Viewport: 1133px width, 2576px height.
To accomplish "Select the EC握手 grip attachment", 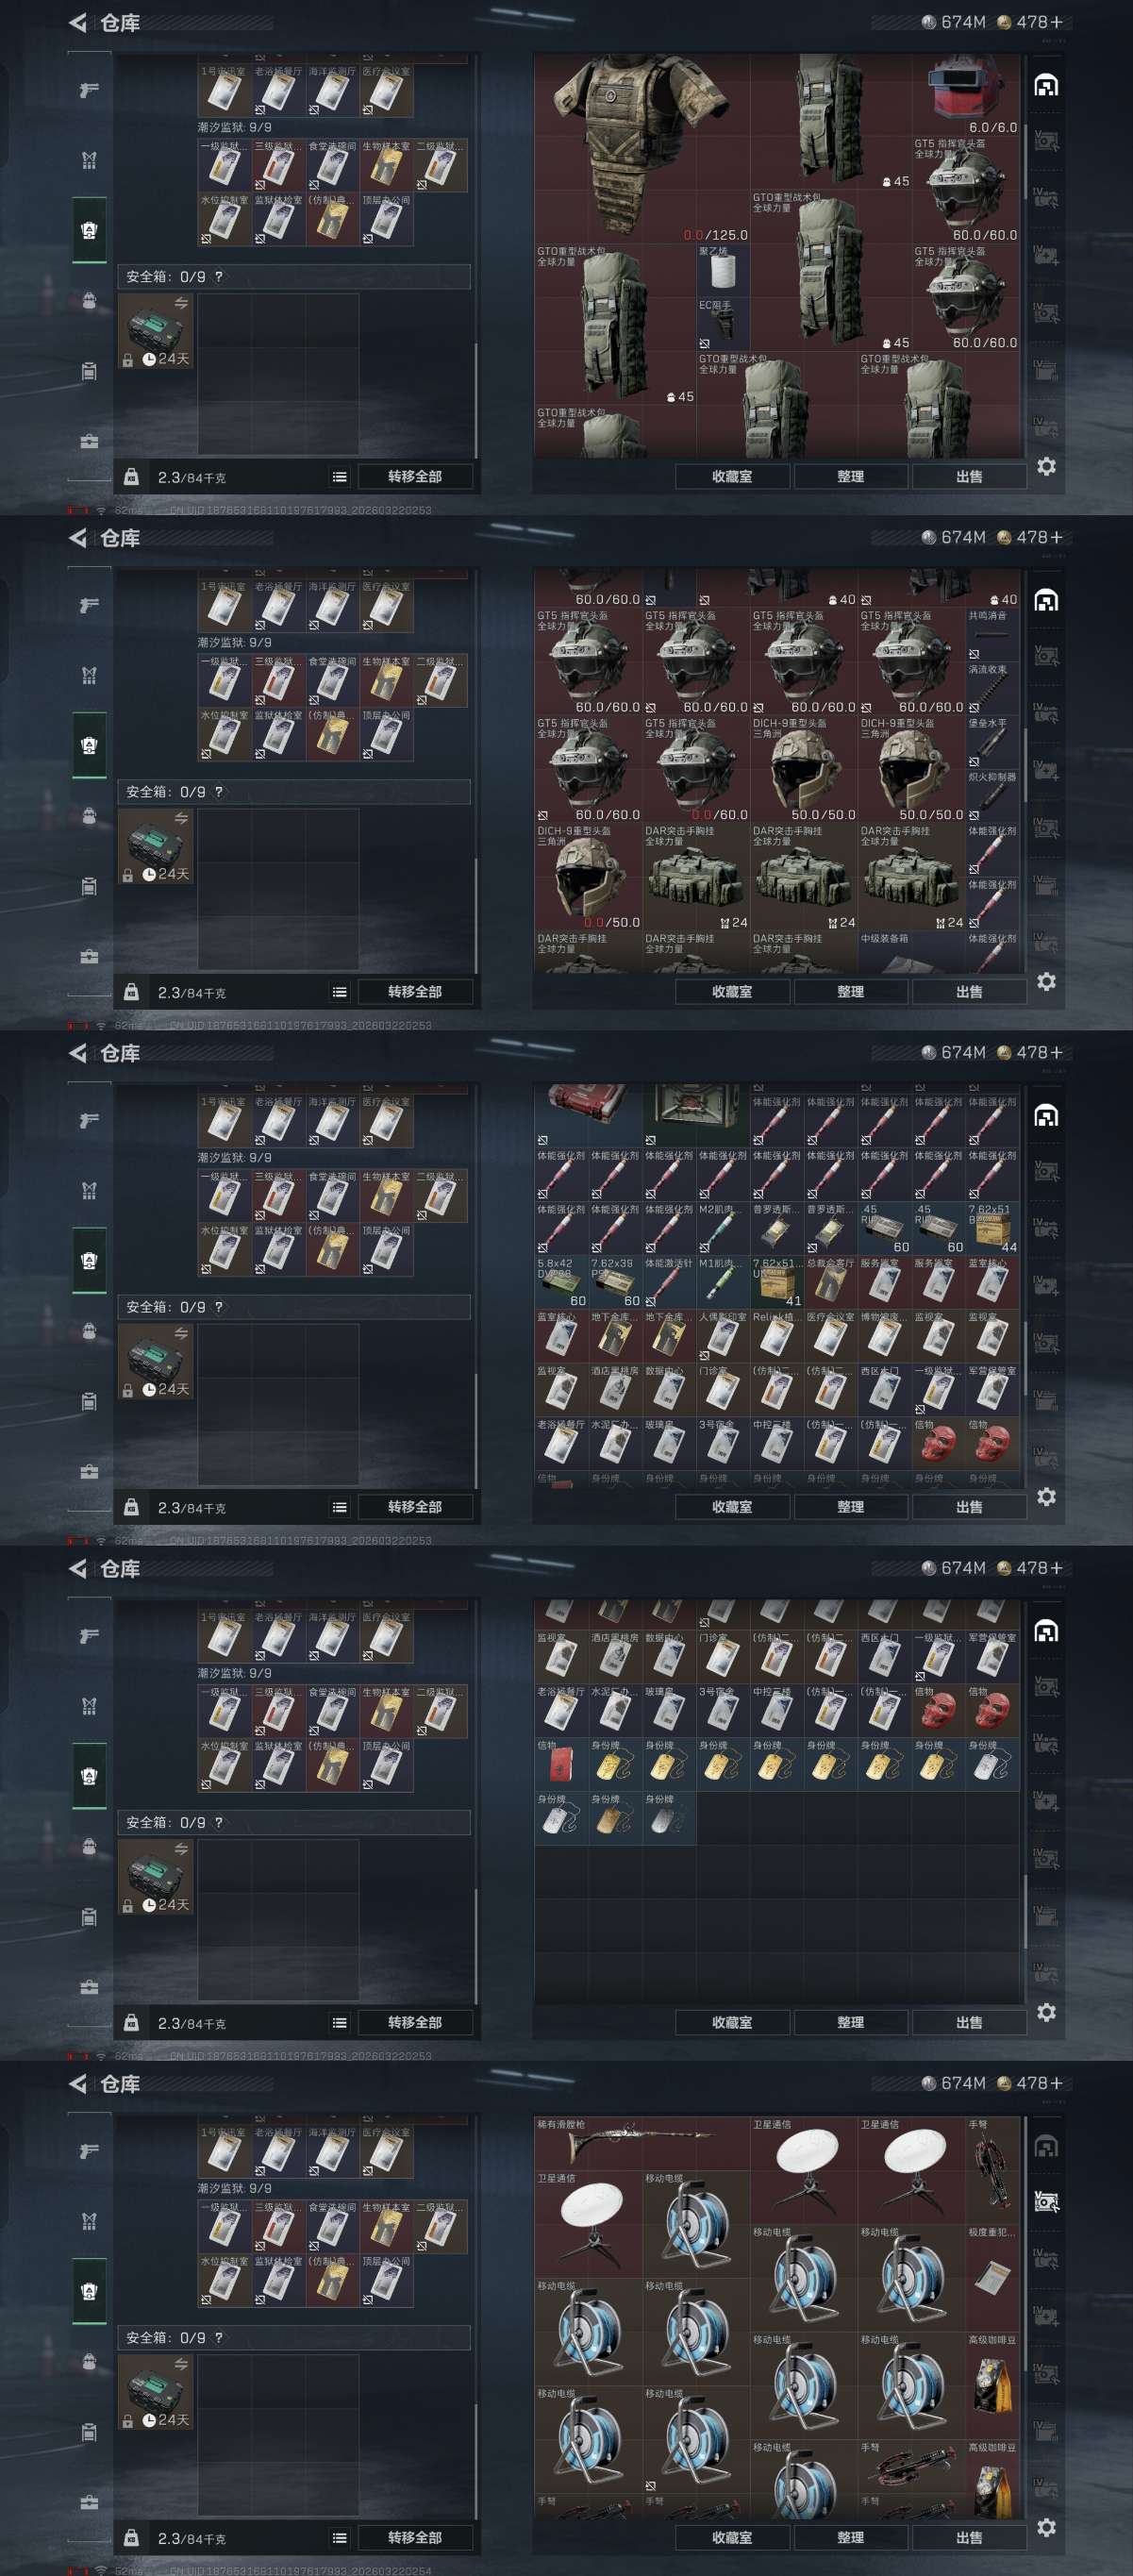I will click(723, 323).
